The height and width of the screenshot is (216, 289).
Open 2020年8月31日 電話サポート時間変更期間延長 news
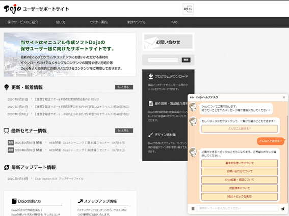67,99
